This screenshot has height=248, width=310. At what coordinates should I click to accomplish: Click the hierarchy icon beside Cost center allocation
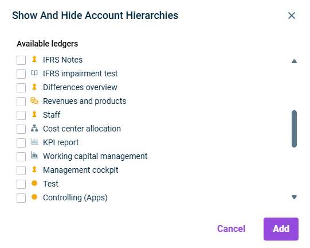[x=34, y=128]
